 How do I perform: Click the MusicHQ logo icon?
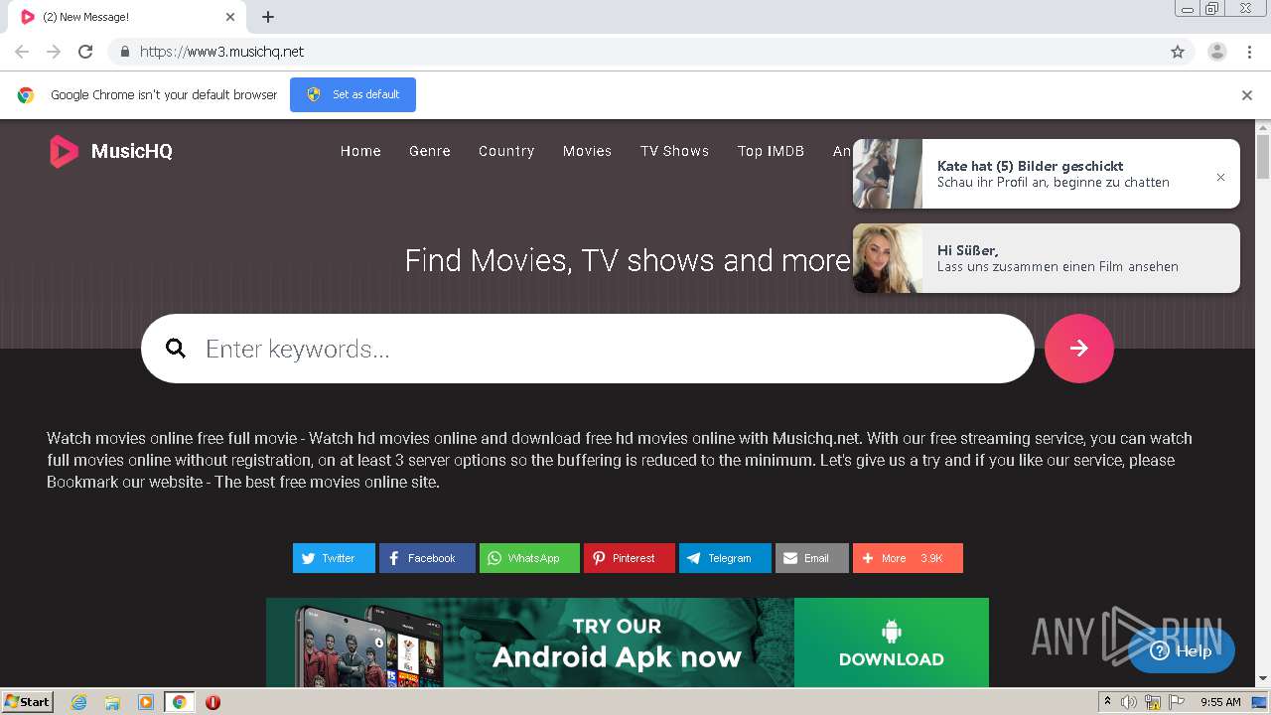coord(64,151)
